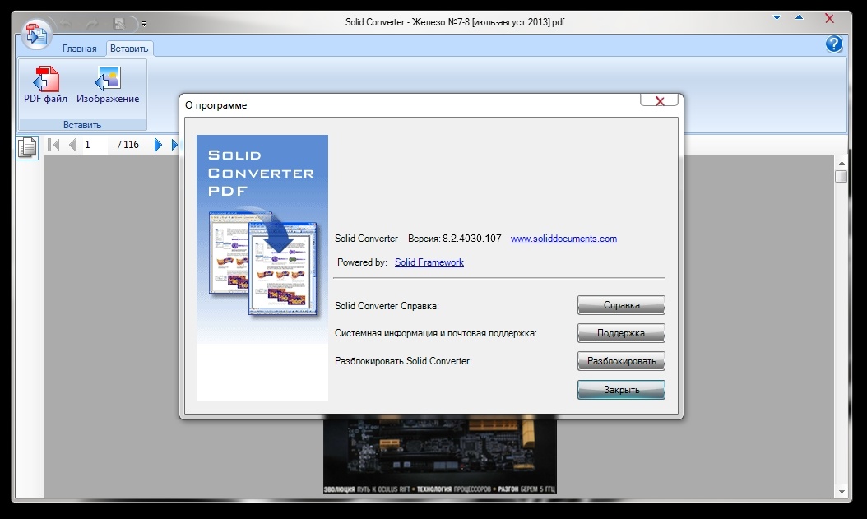The height and width of the screenshot is (519, 867).
Task: Insert a PDF файл from the ribbon
Action: [x=45, y=85]
